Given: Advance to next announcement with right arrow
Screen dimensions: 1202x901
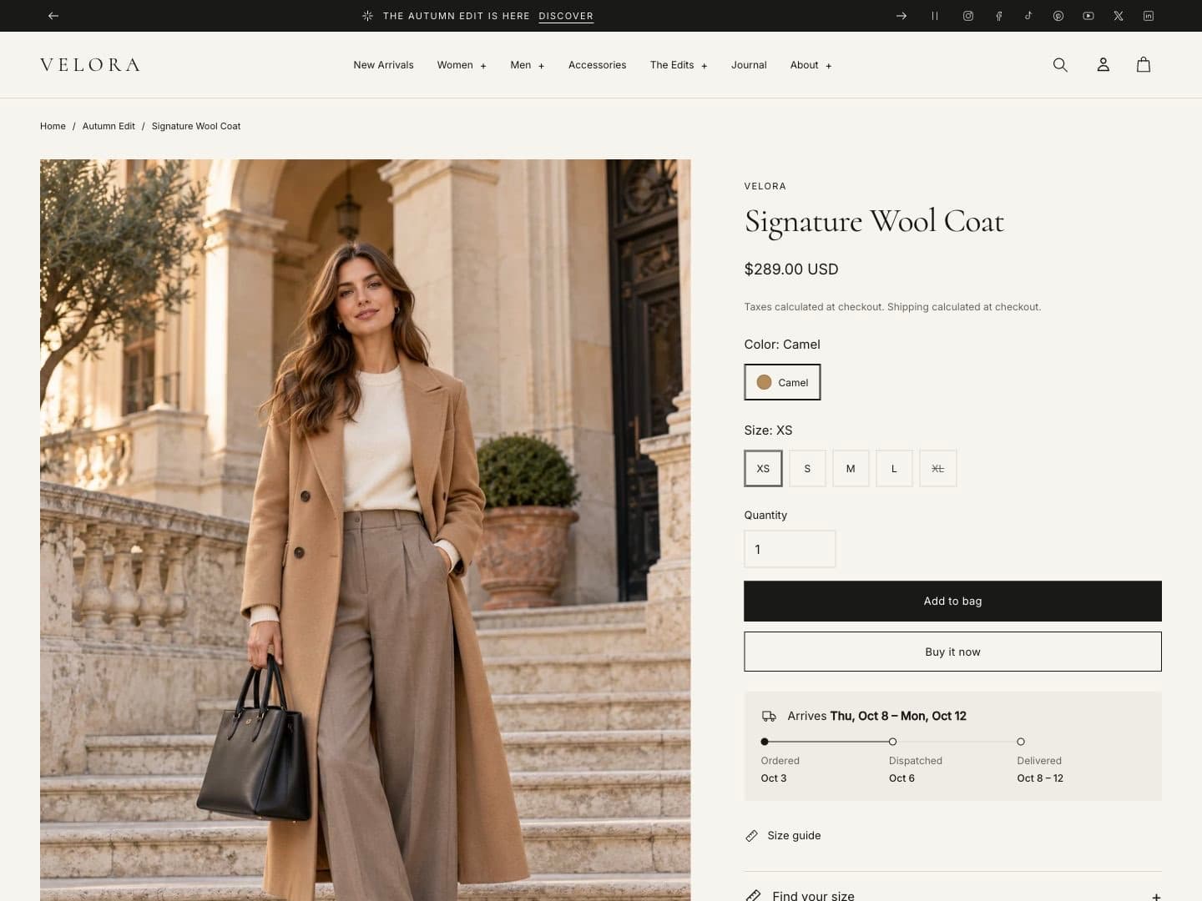Looking at the screenshot, I should tap(901, 16).
